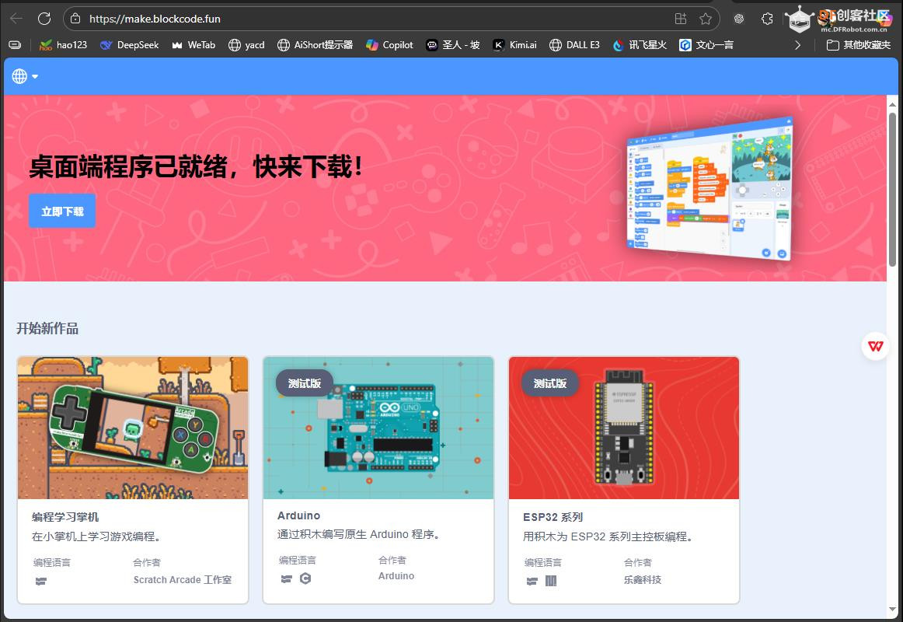Open the 文心一言 bookmark
The image size is (903, 622).
706,45
